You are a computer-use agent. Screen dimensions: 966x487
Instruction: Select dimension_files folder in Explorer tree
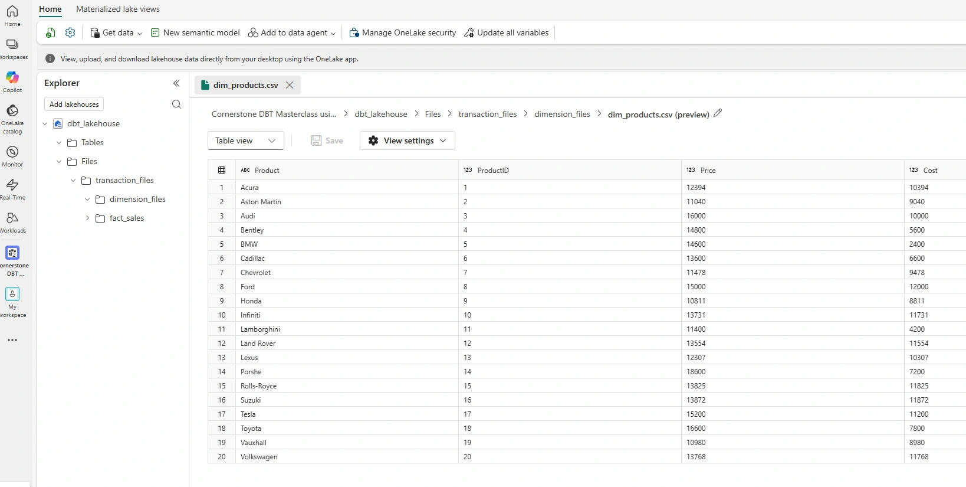click(137, 199)
